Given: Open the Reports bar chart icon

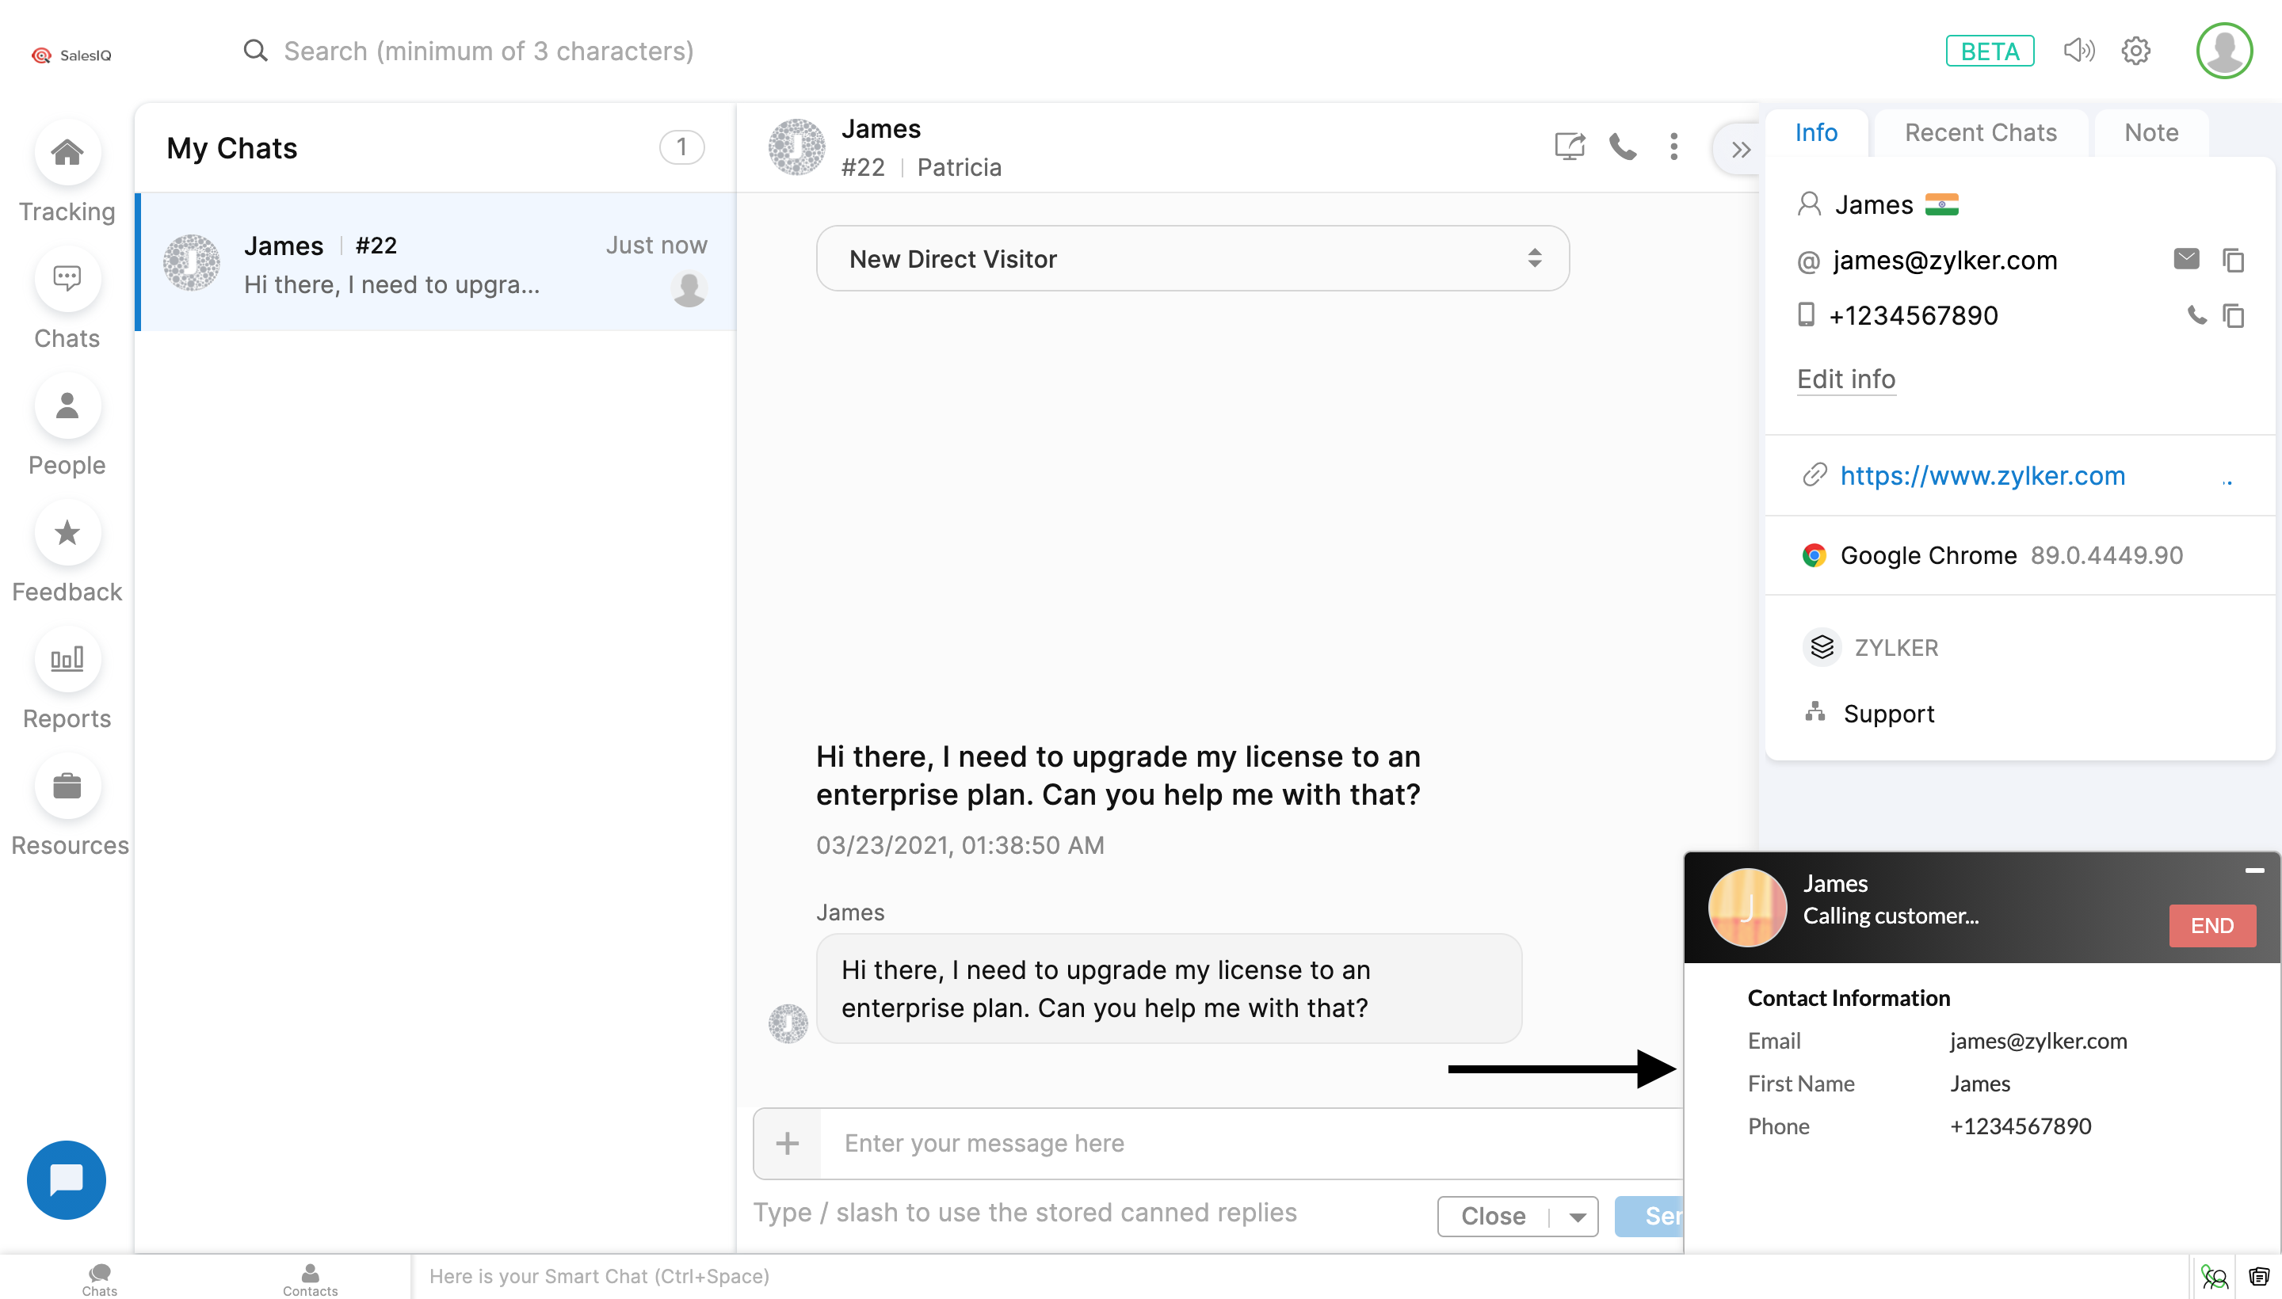Looking at the screenshot, I should pyautogui.click(x=67, y=659).
